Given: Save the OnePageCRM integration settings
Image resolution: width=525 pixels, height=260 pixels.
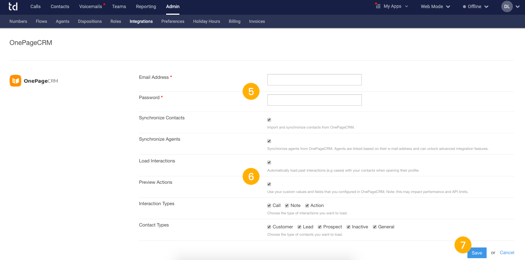Looking at the screenshot, I should coord(477,253).
